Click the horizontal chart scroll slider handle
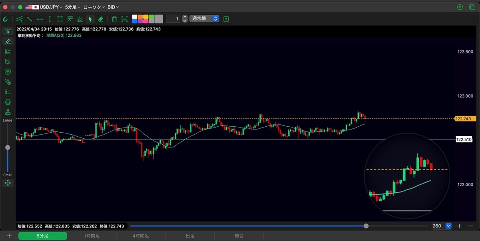The height and width of the screenshot is (241, 480). coord(366,226)
